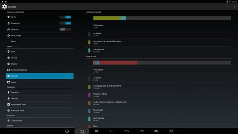
Task: Tap the volume down speaker icon
Action: pos(97,131)
